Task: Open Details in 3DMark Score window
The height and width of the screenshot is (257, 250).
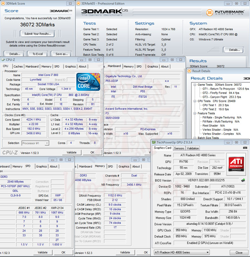Action: click(15, 54)
